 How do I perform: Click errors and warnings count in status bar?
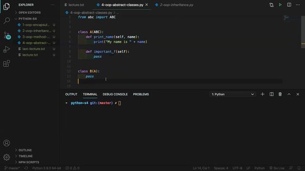(x=72, y=168)
